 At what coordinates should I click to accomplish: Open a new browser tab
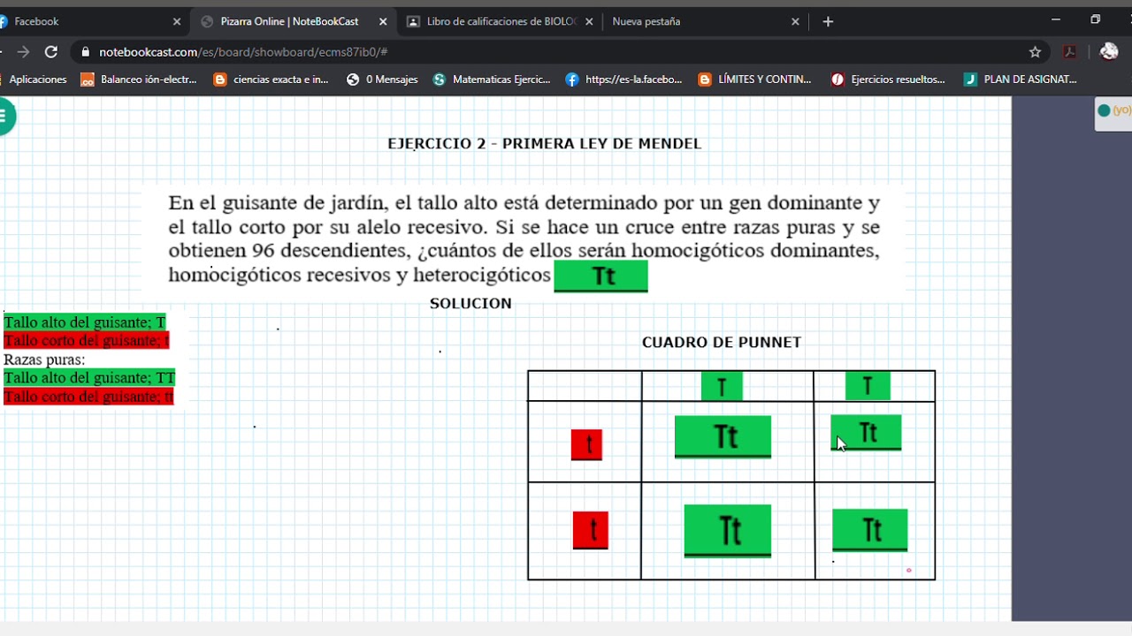coord(828,21)
